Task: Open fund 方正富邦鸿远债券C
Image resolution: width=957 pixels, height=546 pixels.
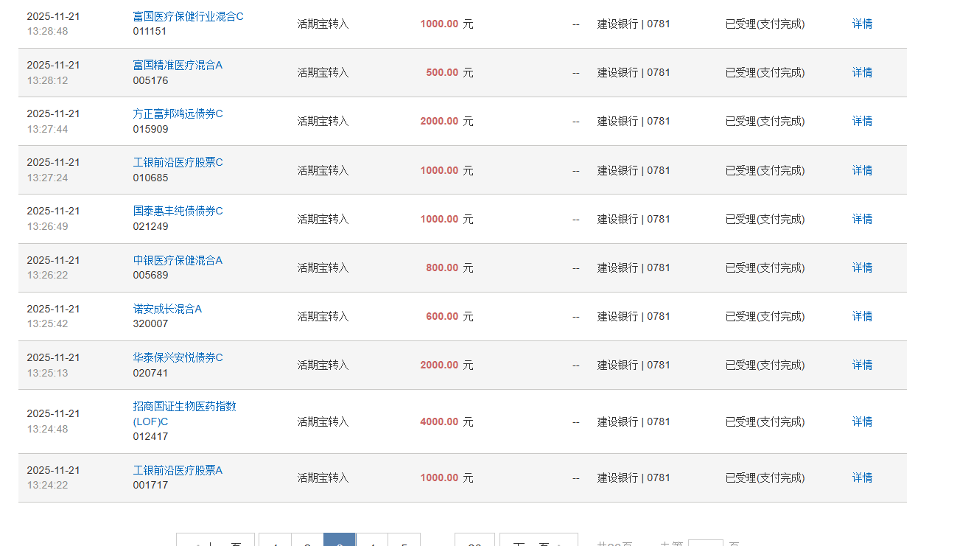Action: 178,113
